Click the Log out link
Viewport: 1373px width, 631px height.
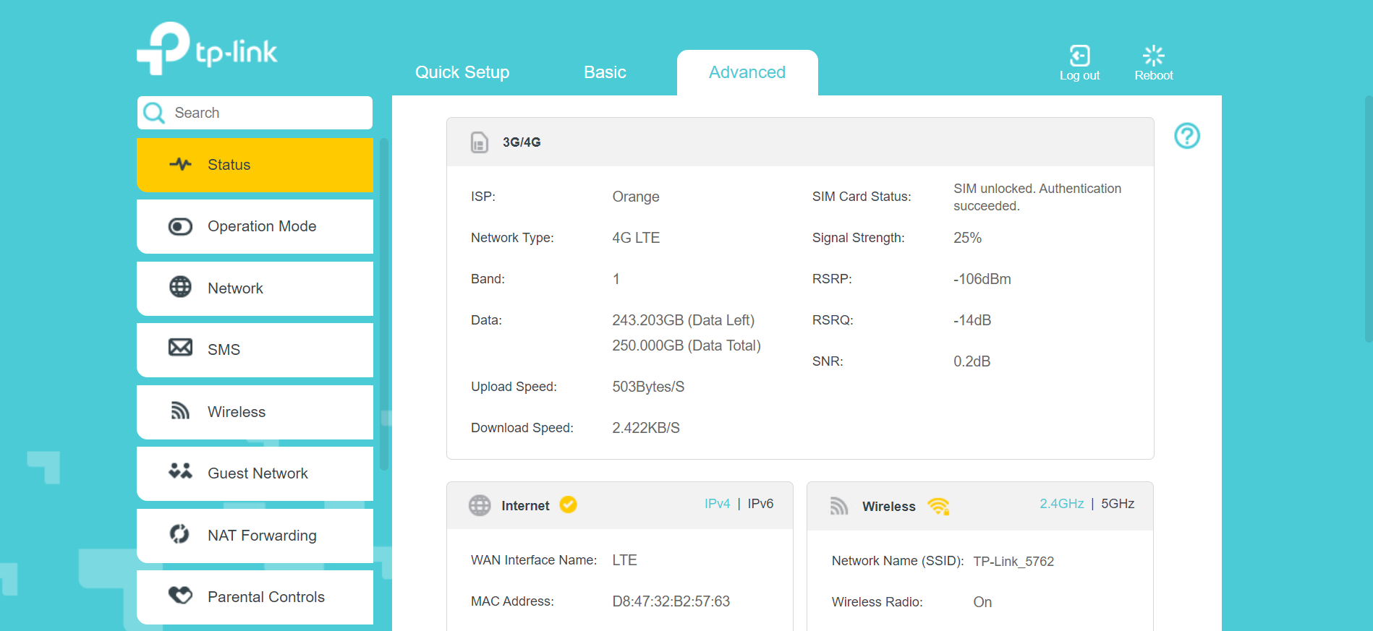[1079, 75]
